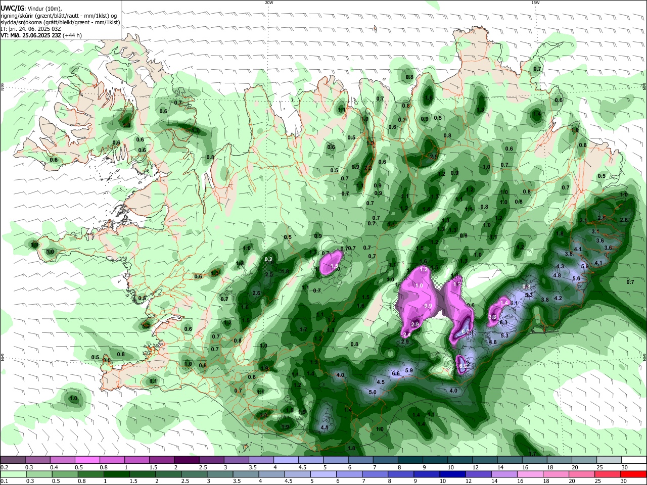Click the '2.4' value in the pink patch

406,334
